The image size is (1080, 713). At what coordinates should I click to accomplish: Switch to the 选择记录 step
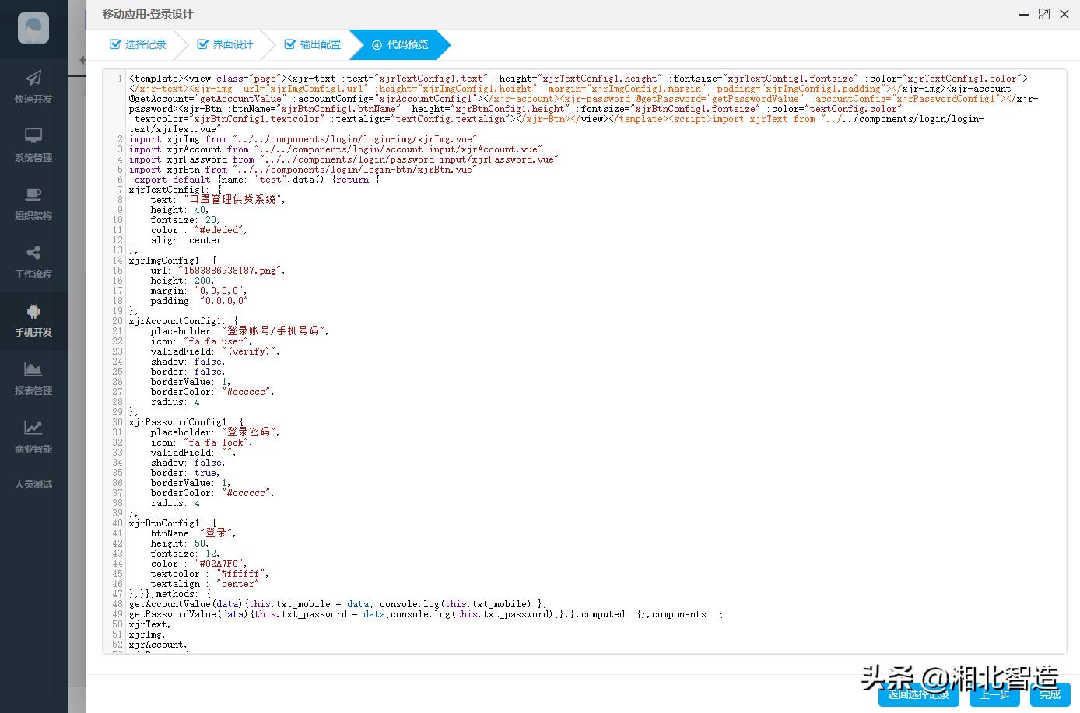(x=145, y=44)
